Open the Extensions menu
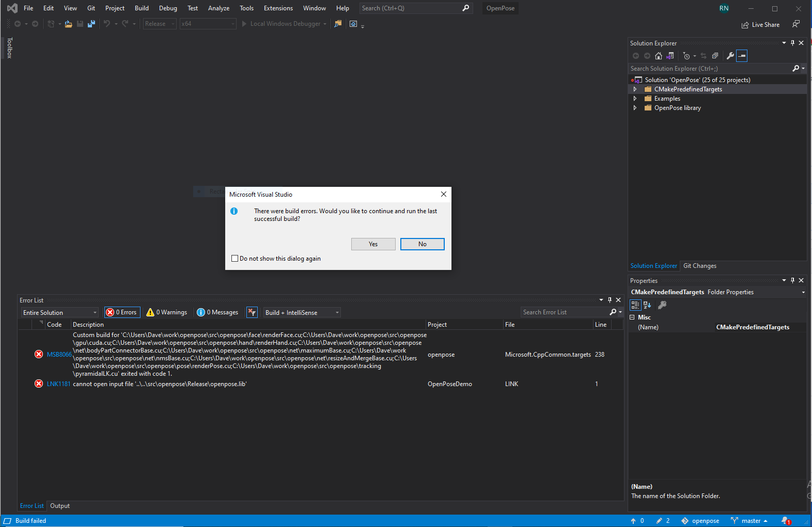Image resolution: width=812 pixels, height=527 pixels. (278, 8)
